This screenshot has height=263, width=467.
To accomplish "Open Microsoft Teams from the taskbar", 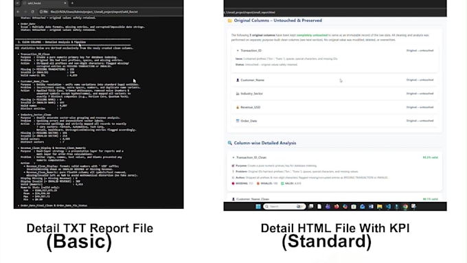I will [x=328, y=207].
